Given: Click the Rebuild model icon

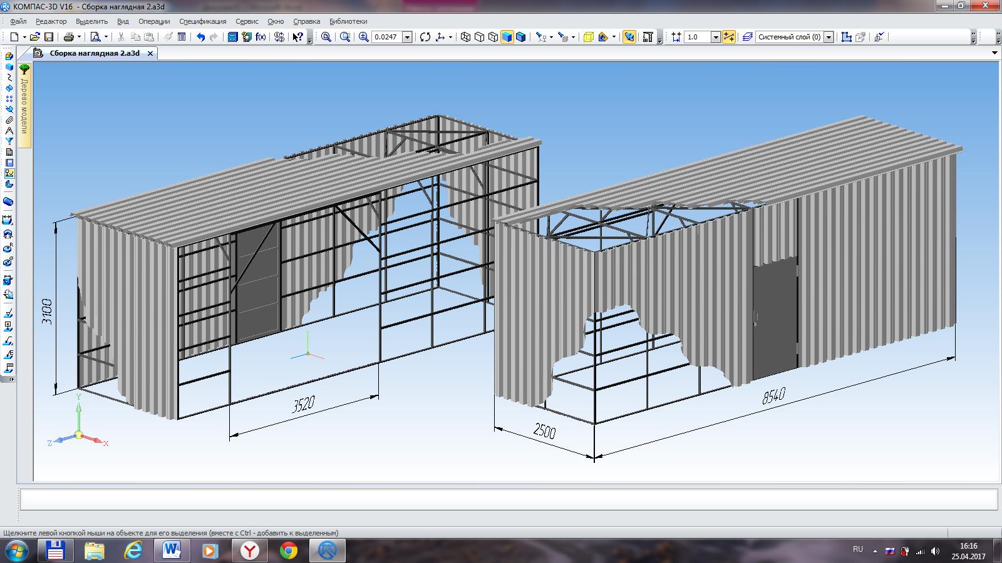Looking at the screenshot, I should pos(279,37).
